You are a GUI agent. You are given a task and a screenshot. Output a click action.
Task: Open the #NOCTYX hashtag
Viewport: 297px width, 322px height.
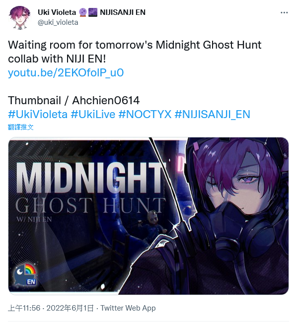145,114
